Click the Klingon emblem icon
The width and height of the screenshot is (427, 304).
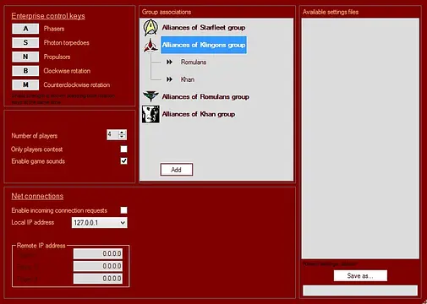point(151,45)
